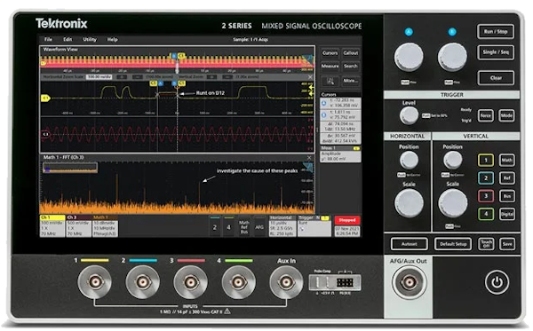Tap the FFT overview thumbnail
The width and height of the screenshot is (533, 331).
click(x=70, y=168)
